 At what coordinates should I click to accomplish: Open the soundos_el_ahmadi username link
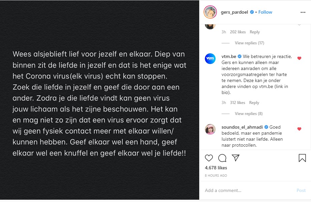pyautogui.click(x=242, y=127)
